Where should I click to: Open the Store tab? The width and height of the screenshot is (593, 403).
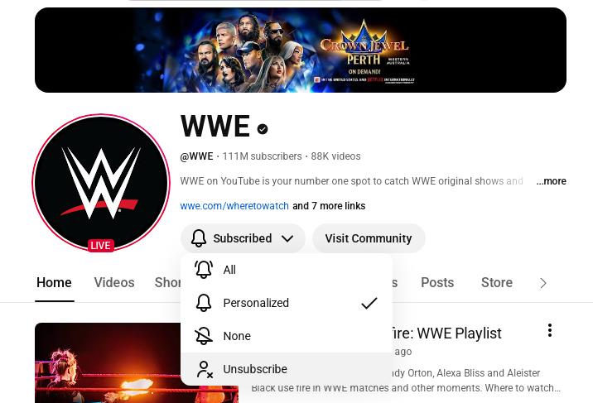(497, 282)
